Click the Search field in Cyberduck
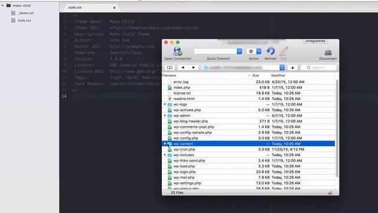 pos(318,67)
